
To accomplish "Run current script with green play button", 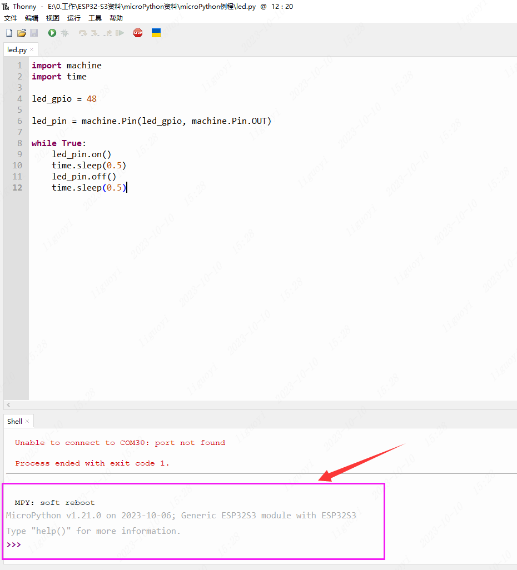I will click(52, 33).
